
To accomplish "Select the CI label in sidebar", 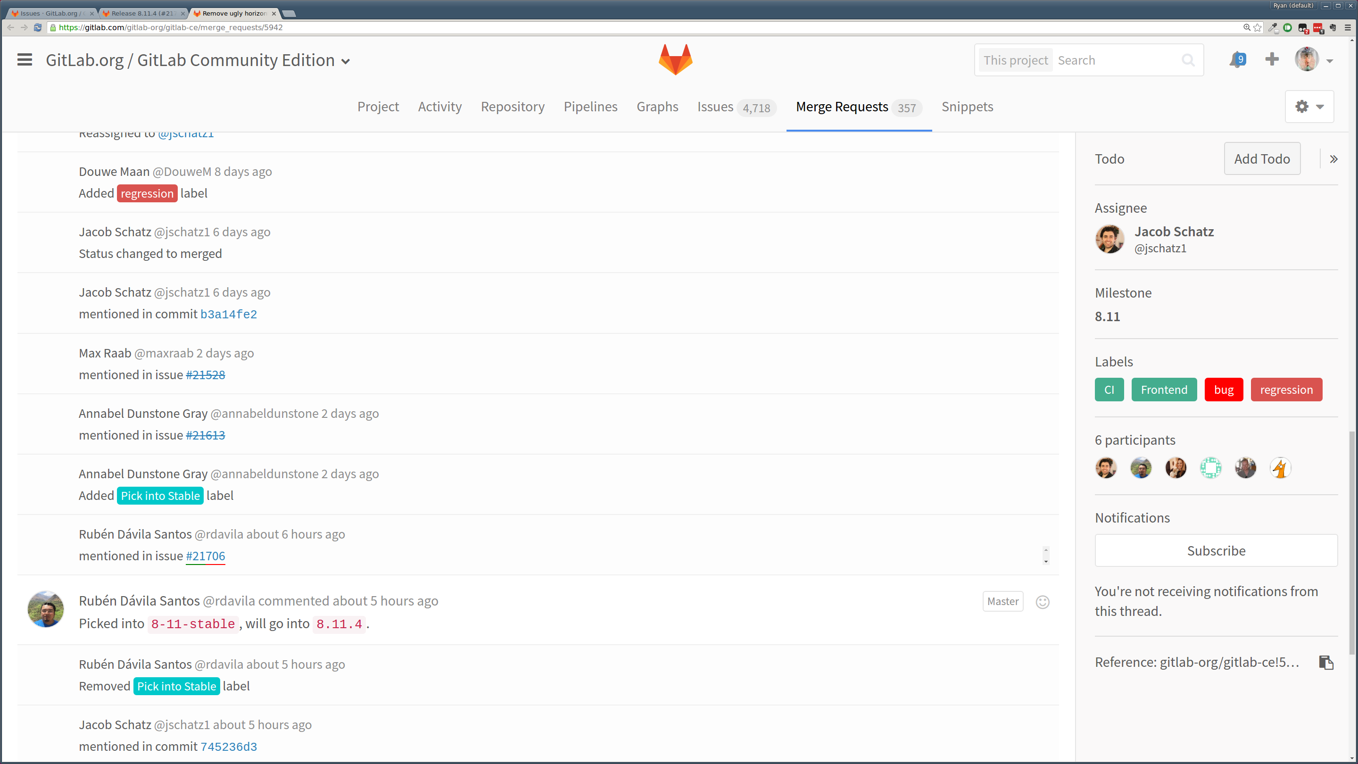I will 1109,390.
